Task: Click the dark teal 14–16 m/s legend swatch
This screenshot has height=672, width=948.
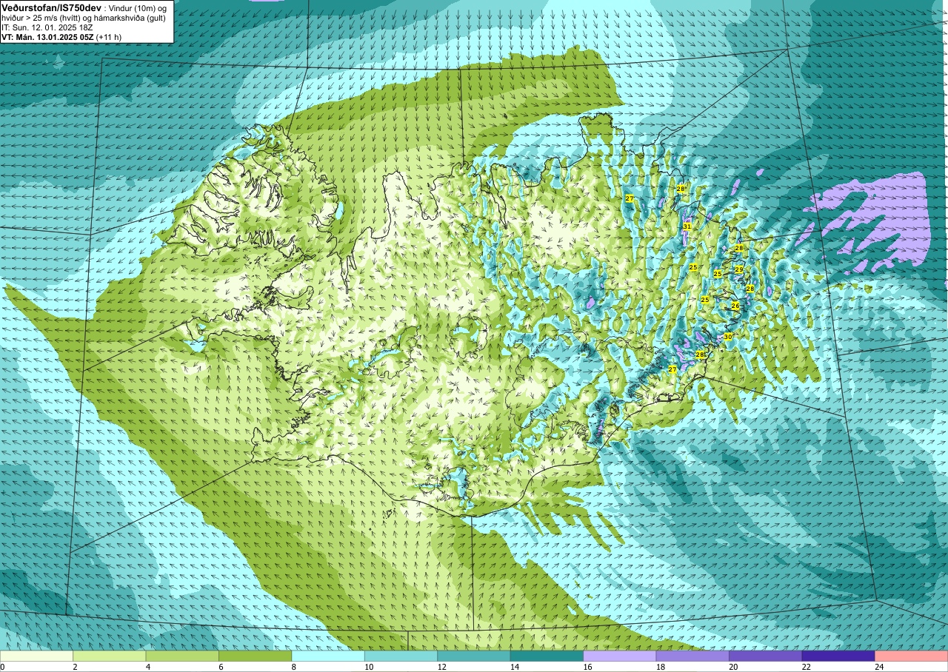Action: [547, 656]
